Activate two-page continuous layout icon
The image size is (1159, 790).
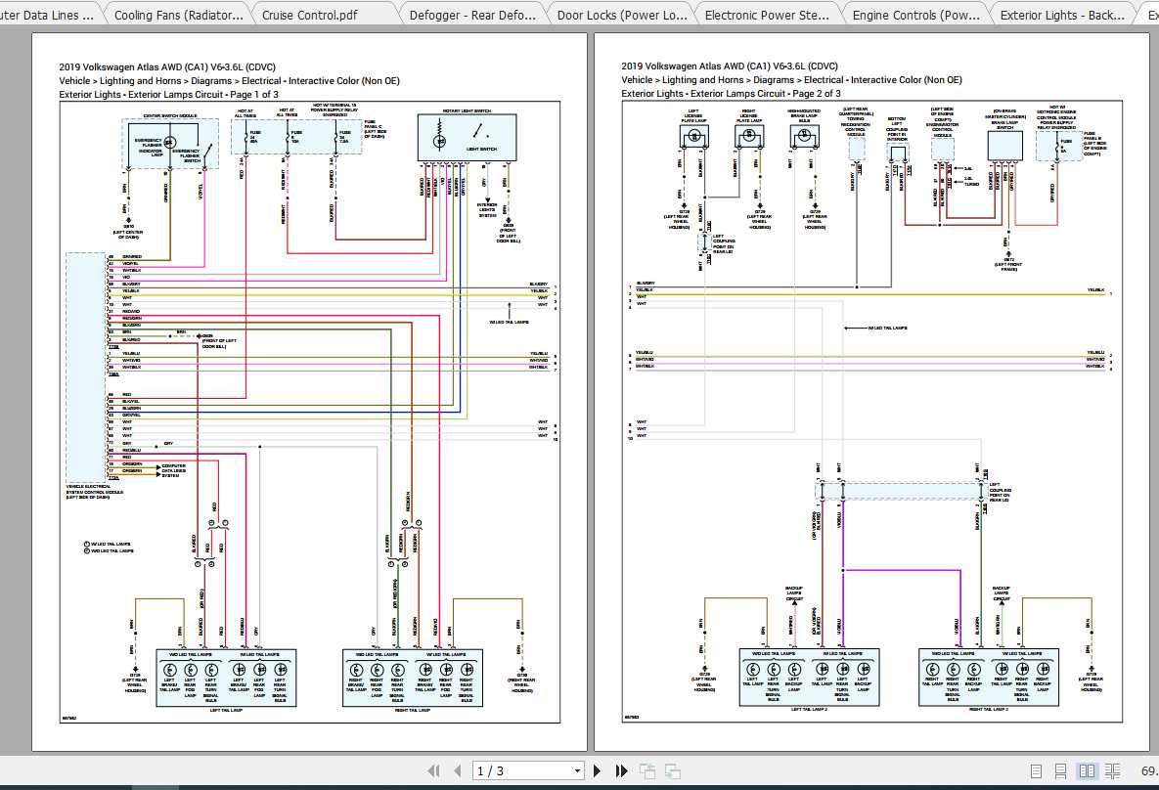click(1112, 770)
